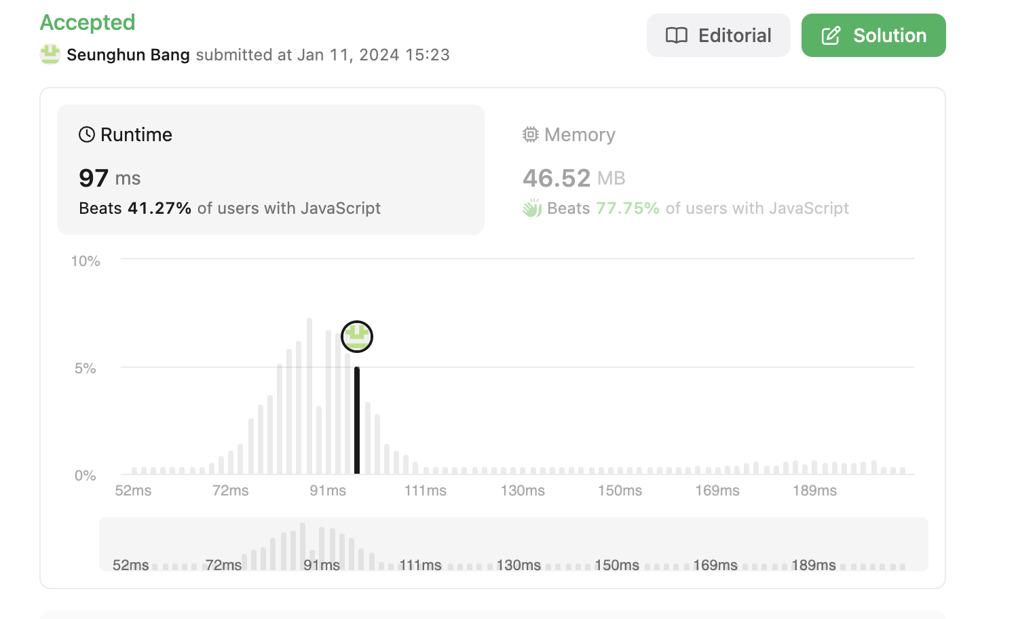Open the Editorial page
Screen dimensions: 1018x619
(x=718, y=35)
